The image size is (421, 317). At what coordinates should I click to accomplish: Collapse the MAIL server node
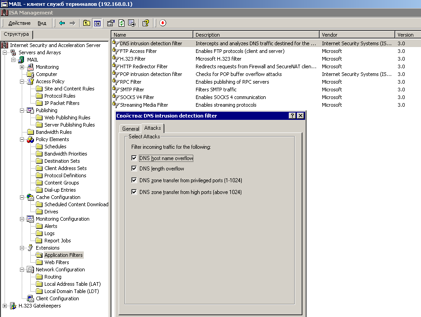13,60
